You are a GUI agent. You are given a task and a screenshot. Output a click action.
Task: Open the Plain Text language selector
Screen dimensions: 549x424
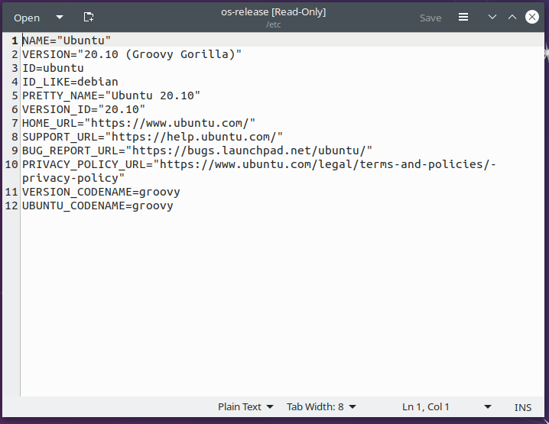pos(245,407)
